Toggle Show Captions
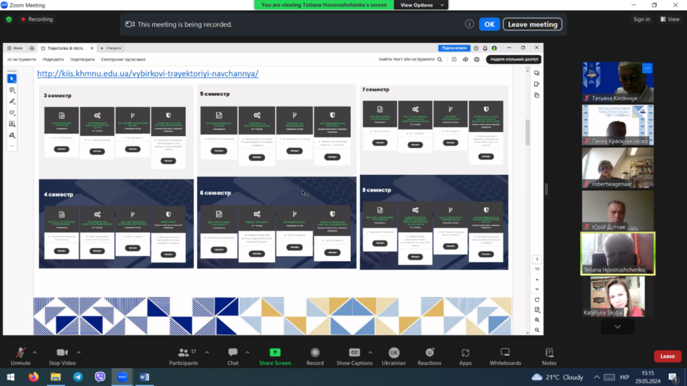Viewport: 687px width, 386px height. click(354, 353)
